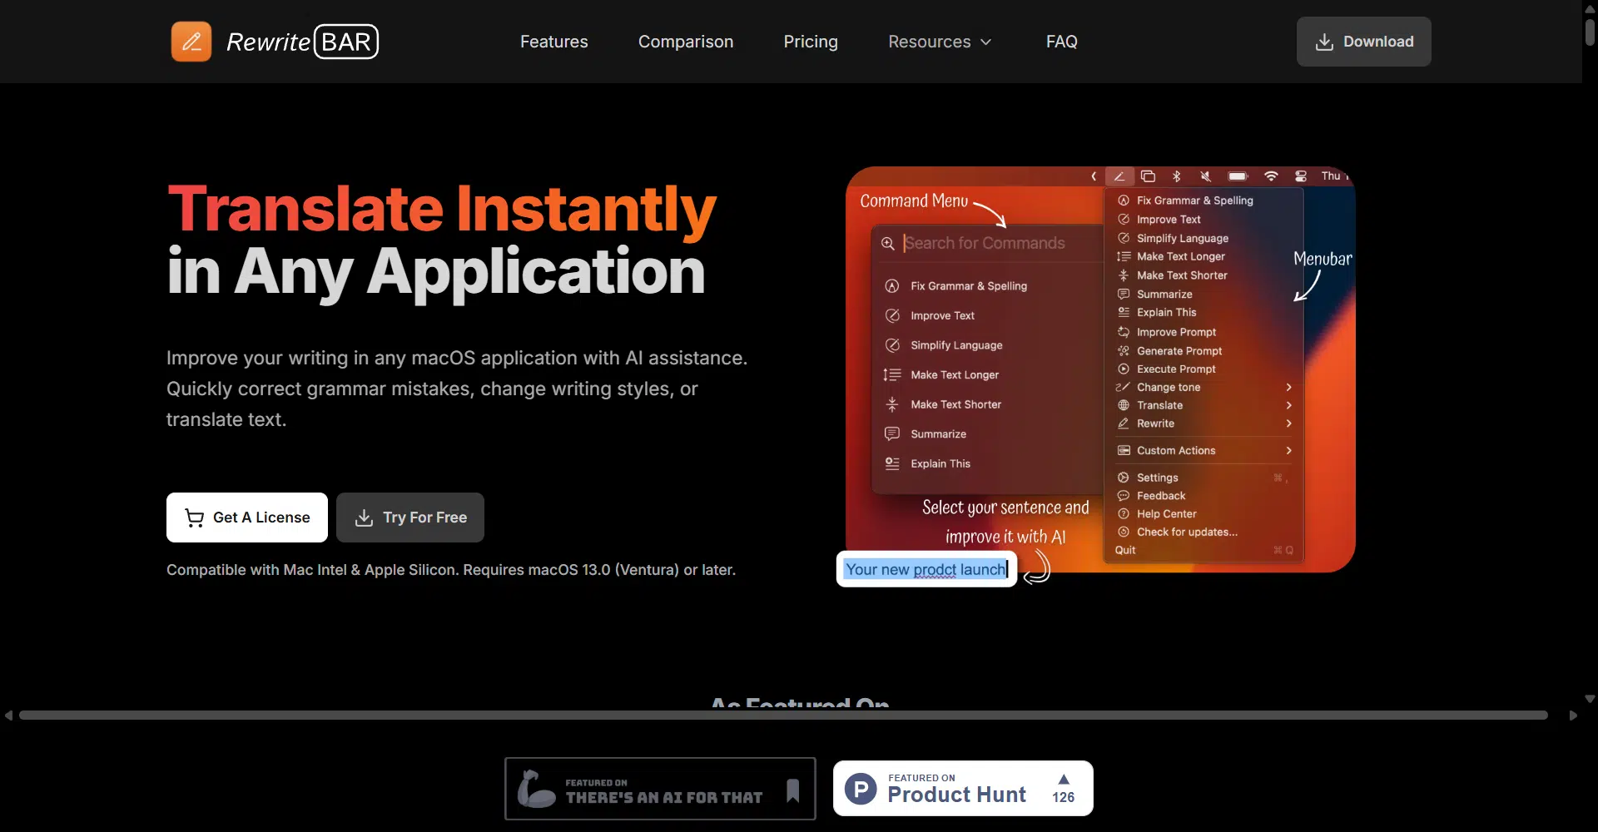Go to the Pricing section
1598x832 pixels.
(810, 42)
